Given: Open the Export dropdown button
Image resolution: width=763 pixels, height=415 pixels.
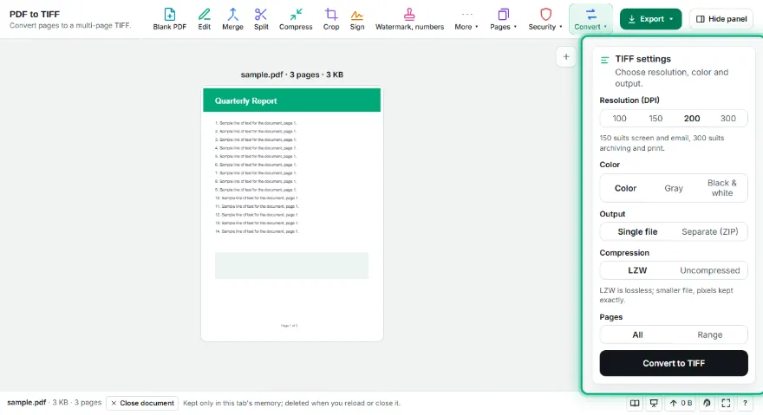Looking at the screenshot, I should tap(650, 19).
